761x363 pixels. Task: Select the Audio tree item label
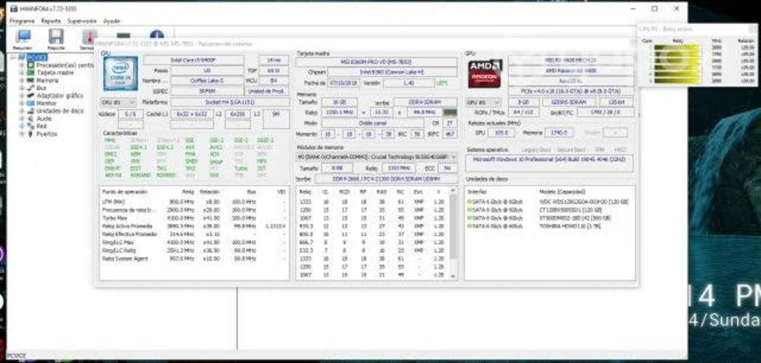tap(44, 118)
